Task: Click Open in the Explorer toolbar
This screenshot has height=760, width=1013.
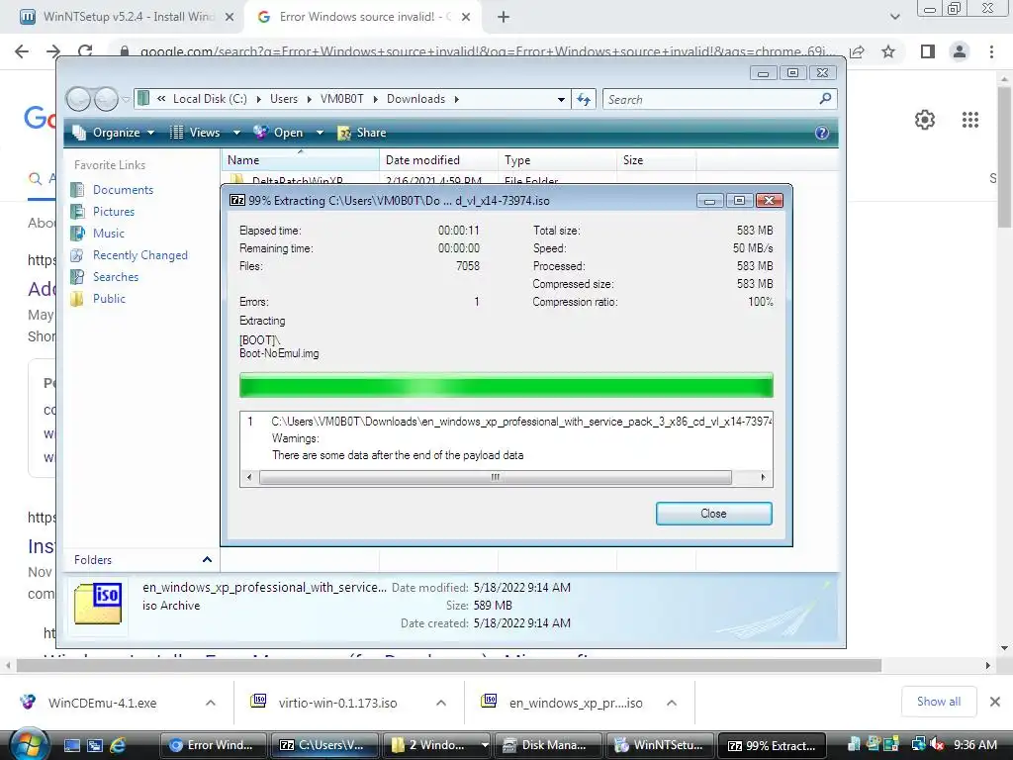Action: [x=279, y=133]
